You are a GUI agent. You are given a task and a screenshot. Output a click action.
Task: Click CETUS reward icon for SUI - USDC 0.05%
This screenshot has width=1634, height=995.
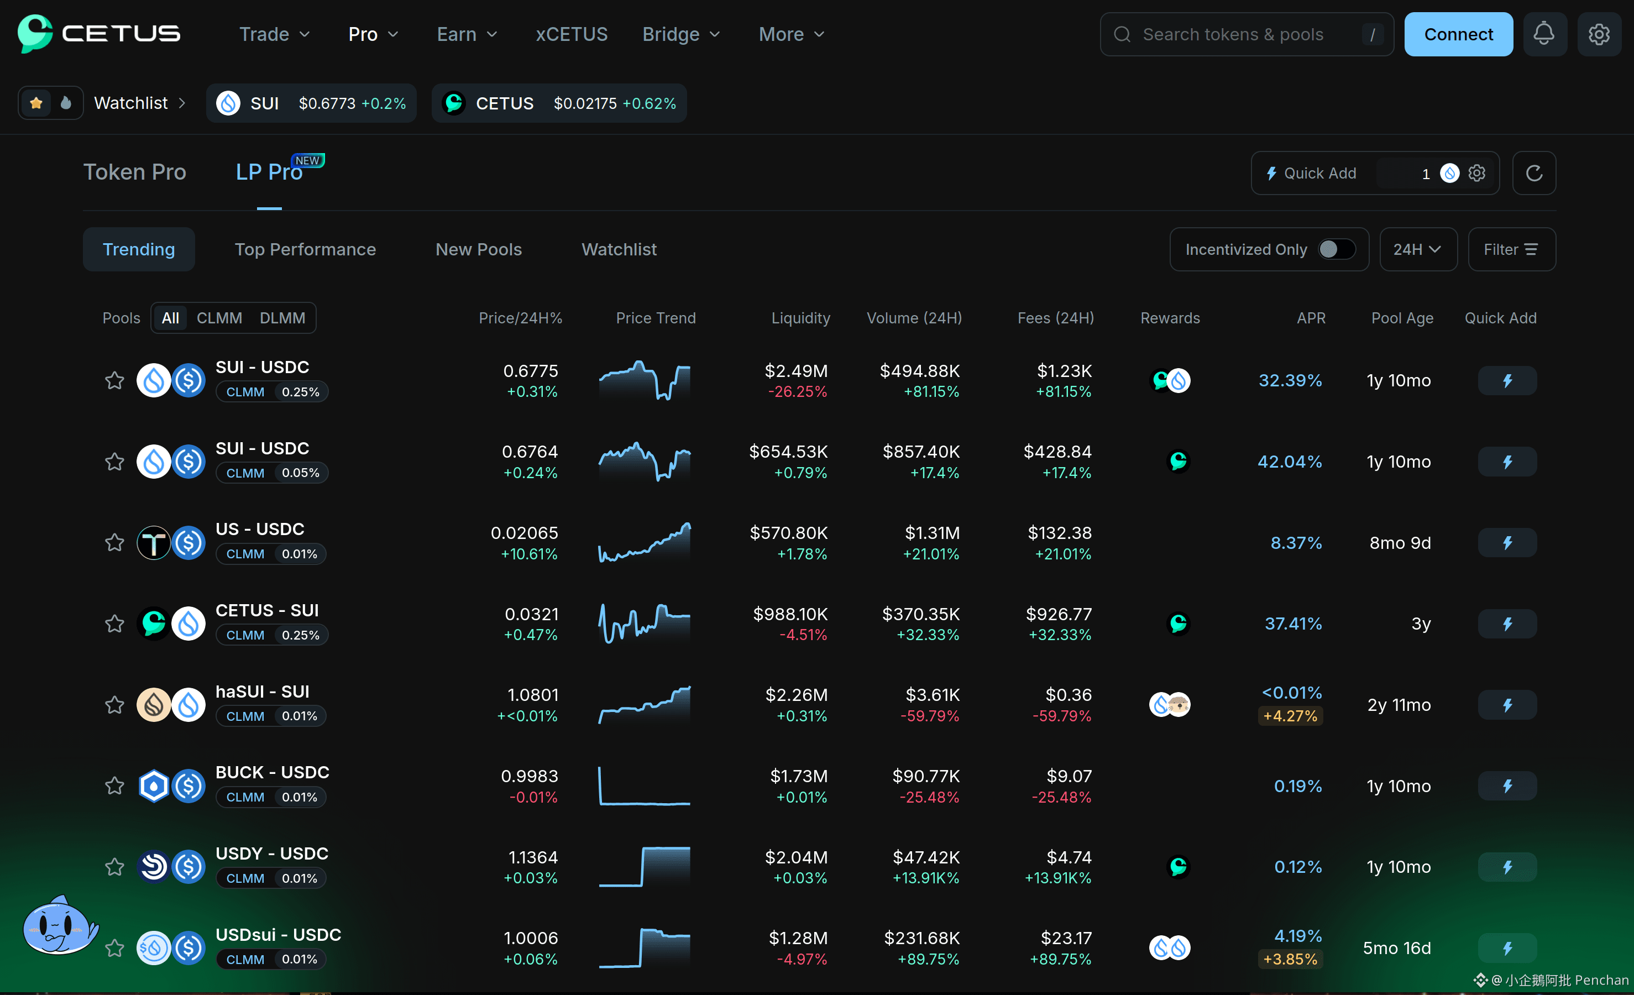(1179, 462)
